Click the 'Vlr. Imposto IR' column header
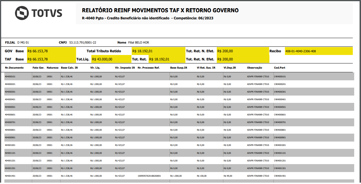The height and width of the screenshot is (184, 361). click(125, 68)
